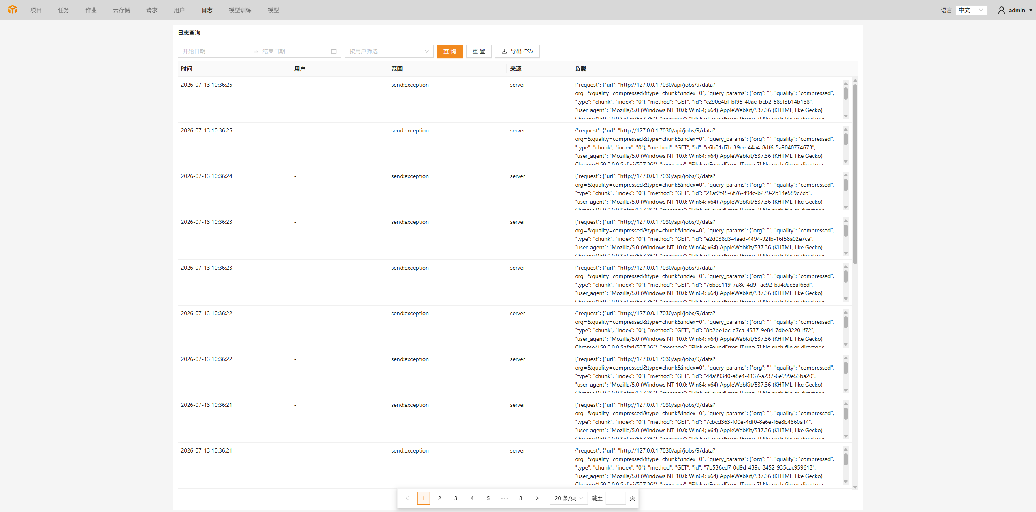Screen dimensions: 1036x512
Task: Click the 导出 CSV button
Action: click(517, 51)
